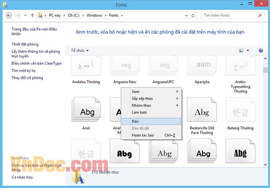
Task: Click the scrollbar down arrow
Action: pyautogui.click(x=265, y=165)
